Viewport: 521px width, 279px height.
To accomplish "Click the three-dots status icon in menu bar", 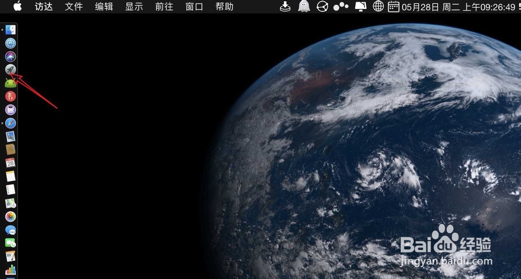I will pos(341,6).
